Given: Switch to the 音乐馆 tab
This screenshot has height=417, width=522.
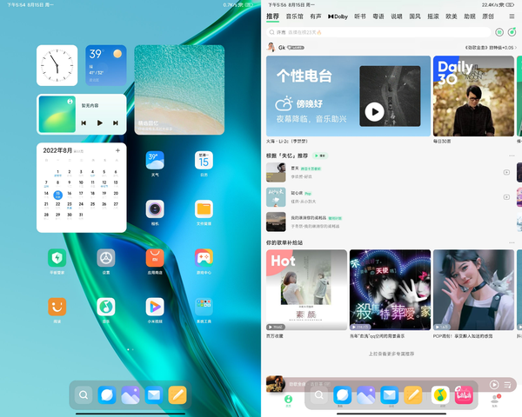Looking at the screenshot, I should (294, 17).
